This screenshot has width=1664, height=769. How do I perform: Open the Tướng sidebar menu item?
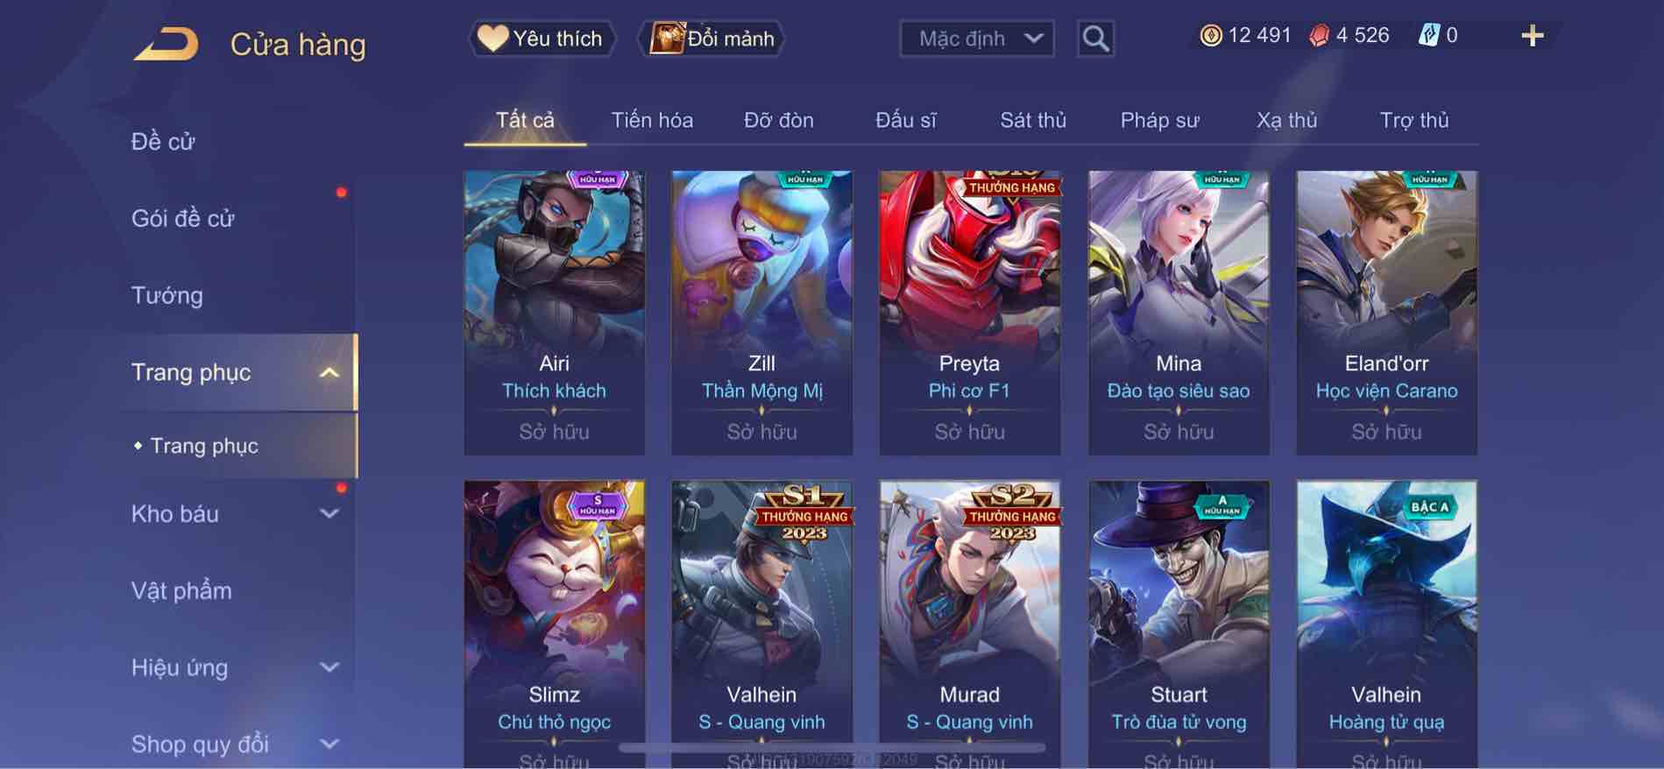point(167,295)
